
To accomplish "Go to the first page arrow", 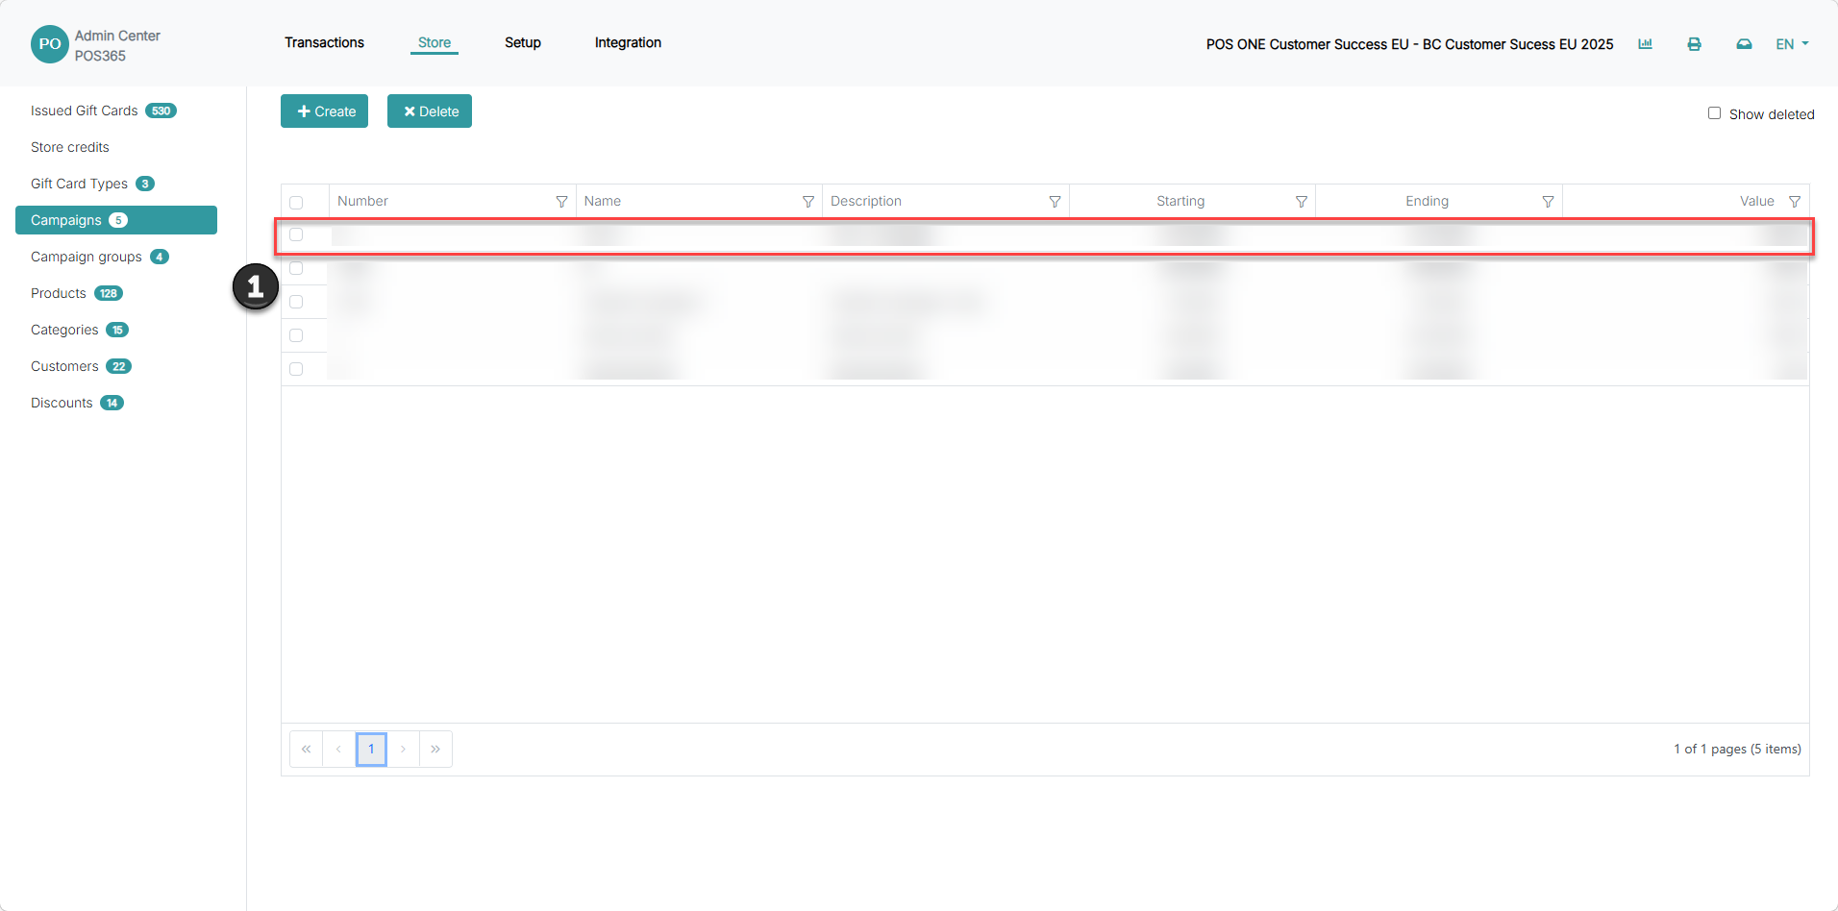I will tap(306, 750).
